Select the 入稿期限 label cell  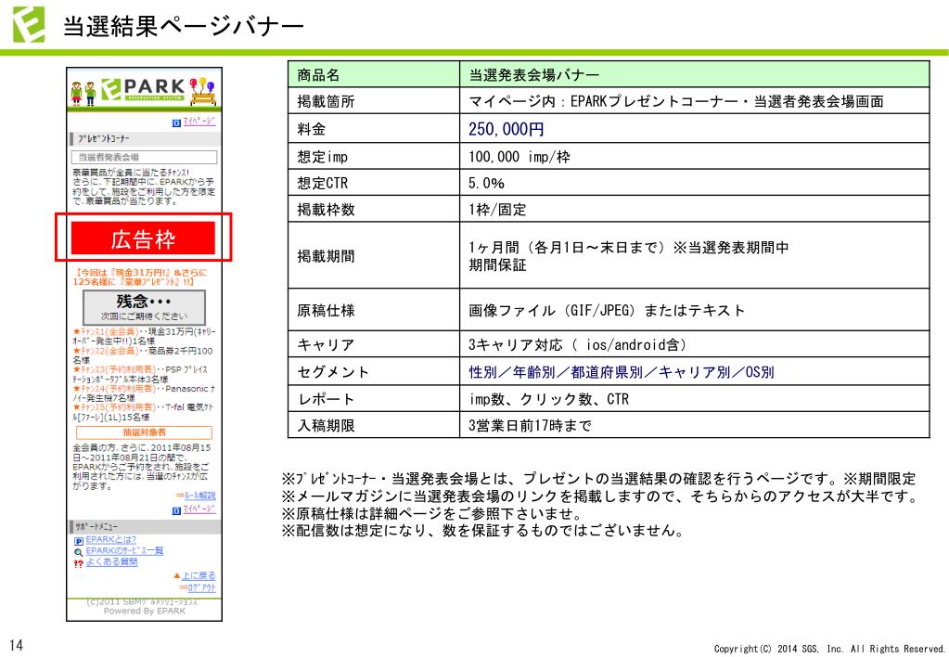coord(374,425)
